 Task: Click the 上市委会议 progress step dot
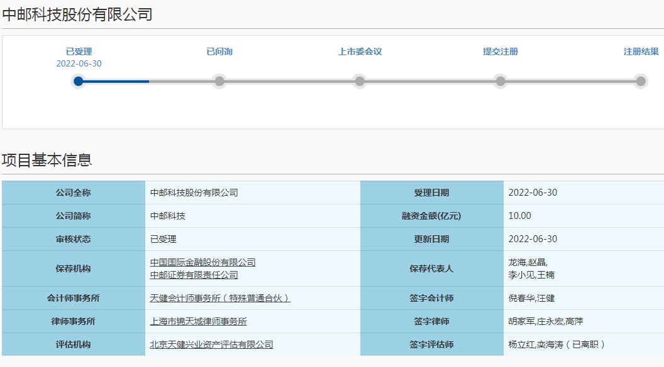coord(360,81)
